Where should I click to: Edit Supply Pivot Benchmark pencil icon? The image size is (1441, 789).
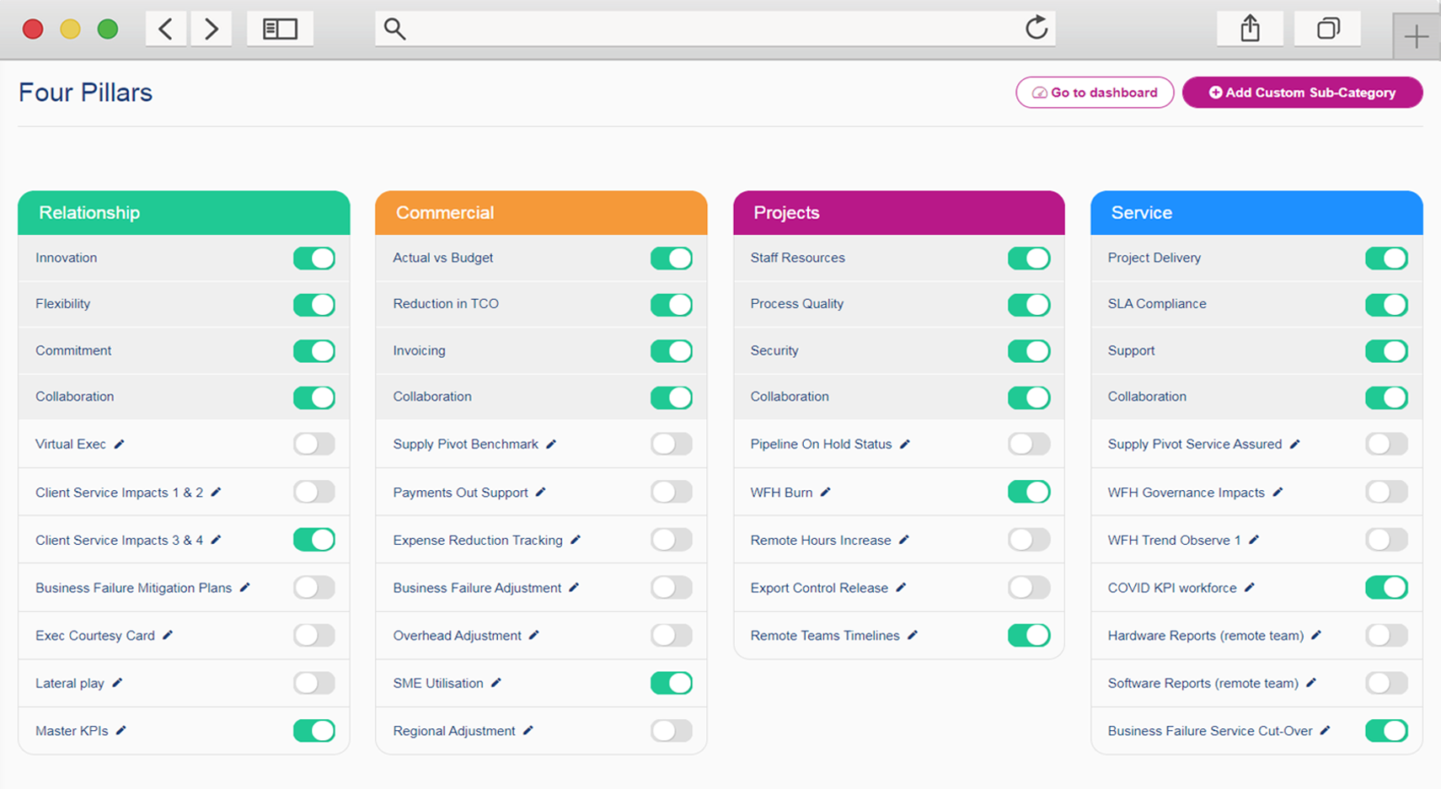click(551, 444)
